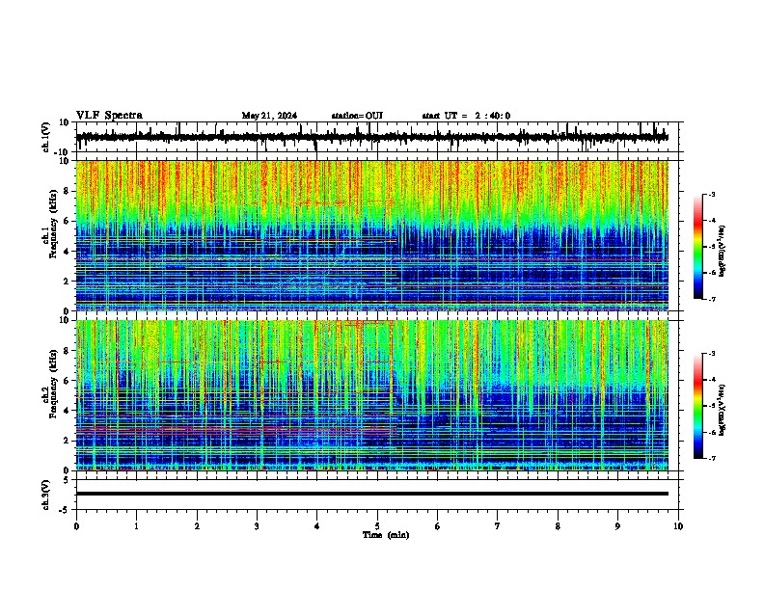Viewport: 764px width, 590px height.
Task: Click the "4" tick on the time axis
Action: [x=317, y=526]
